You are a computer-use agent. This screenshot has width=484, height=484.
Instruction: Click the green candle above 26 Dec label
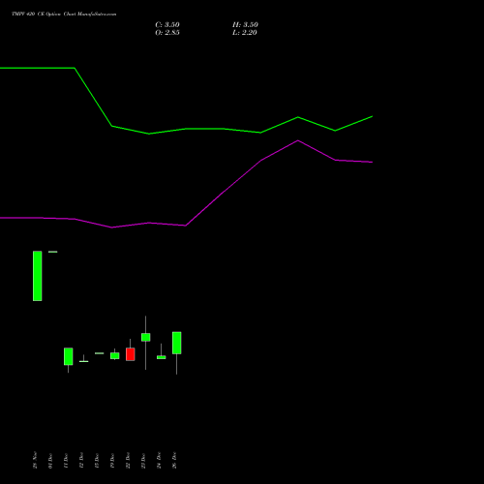pyautogui.click(x=177, y=343)
